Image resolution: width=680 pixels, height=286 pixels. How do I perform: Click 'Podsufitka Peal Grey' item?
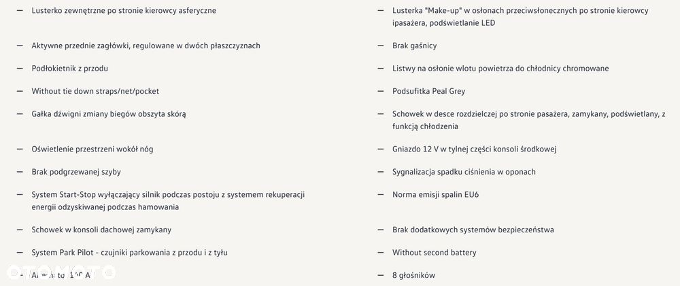tap(428, 92)
